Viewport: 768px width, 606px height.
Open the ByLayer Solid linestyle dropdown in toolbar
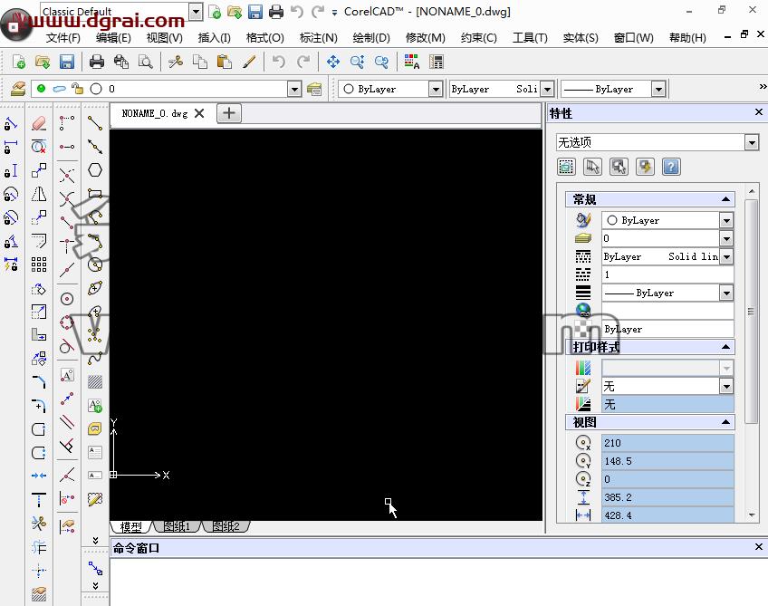[548, 89]
